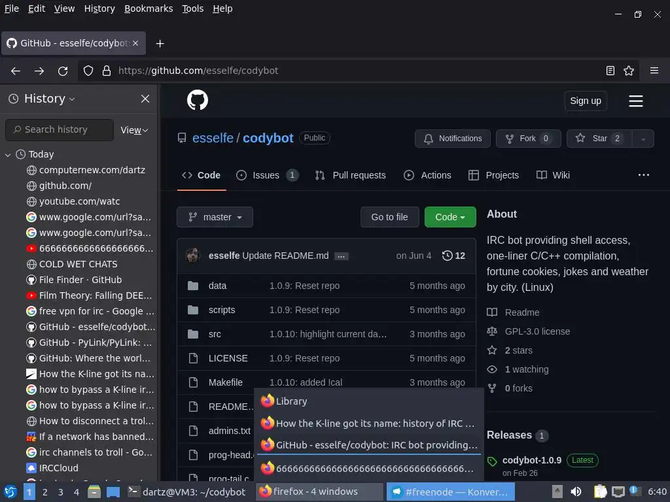Click the volume speaker tray icon
Screen dimensions: 670x502
[x=576, y=492]
